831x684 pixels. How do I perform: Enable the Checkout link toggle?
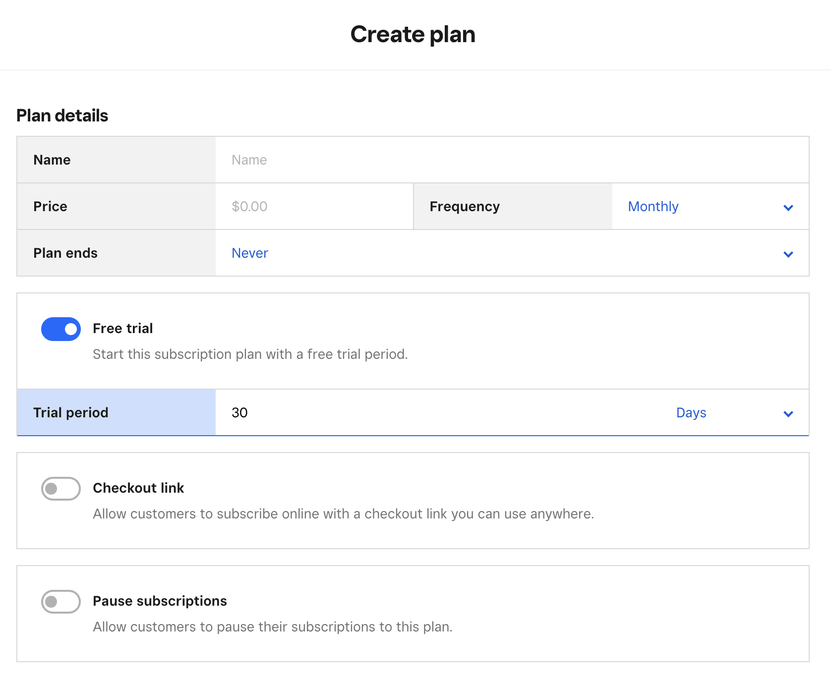click(61, 489)
